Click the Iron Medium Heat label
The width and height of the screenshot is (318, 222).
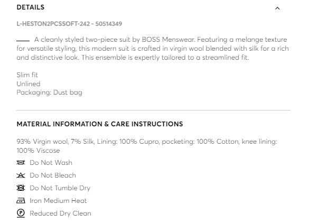click(x=59, y=201)
